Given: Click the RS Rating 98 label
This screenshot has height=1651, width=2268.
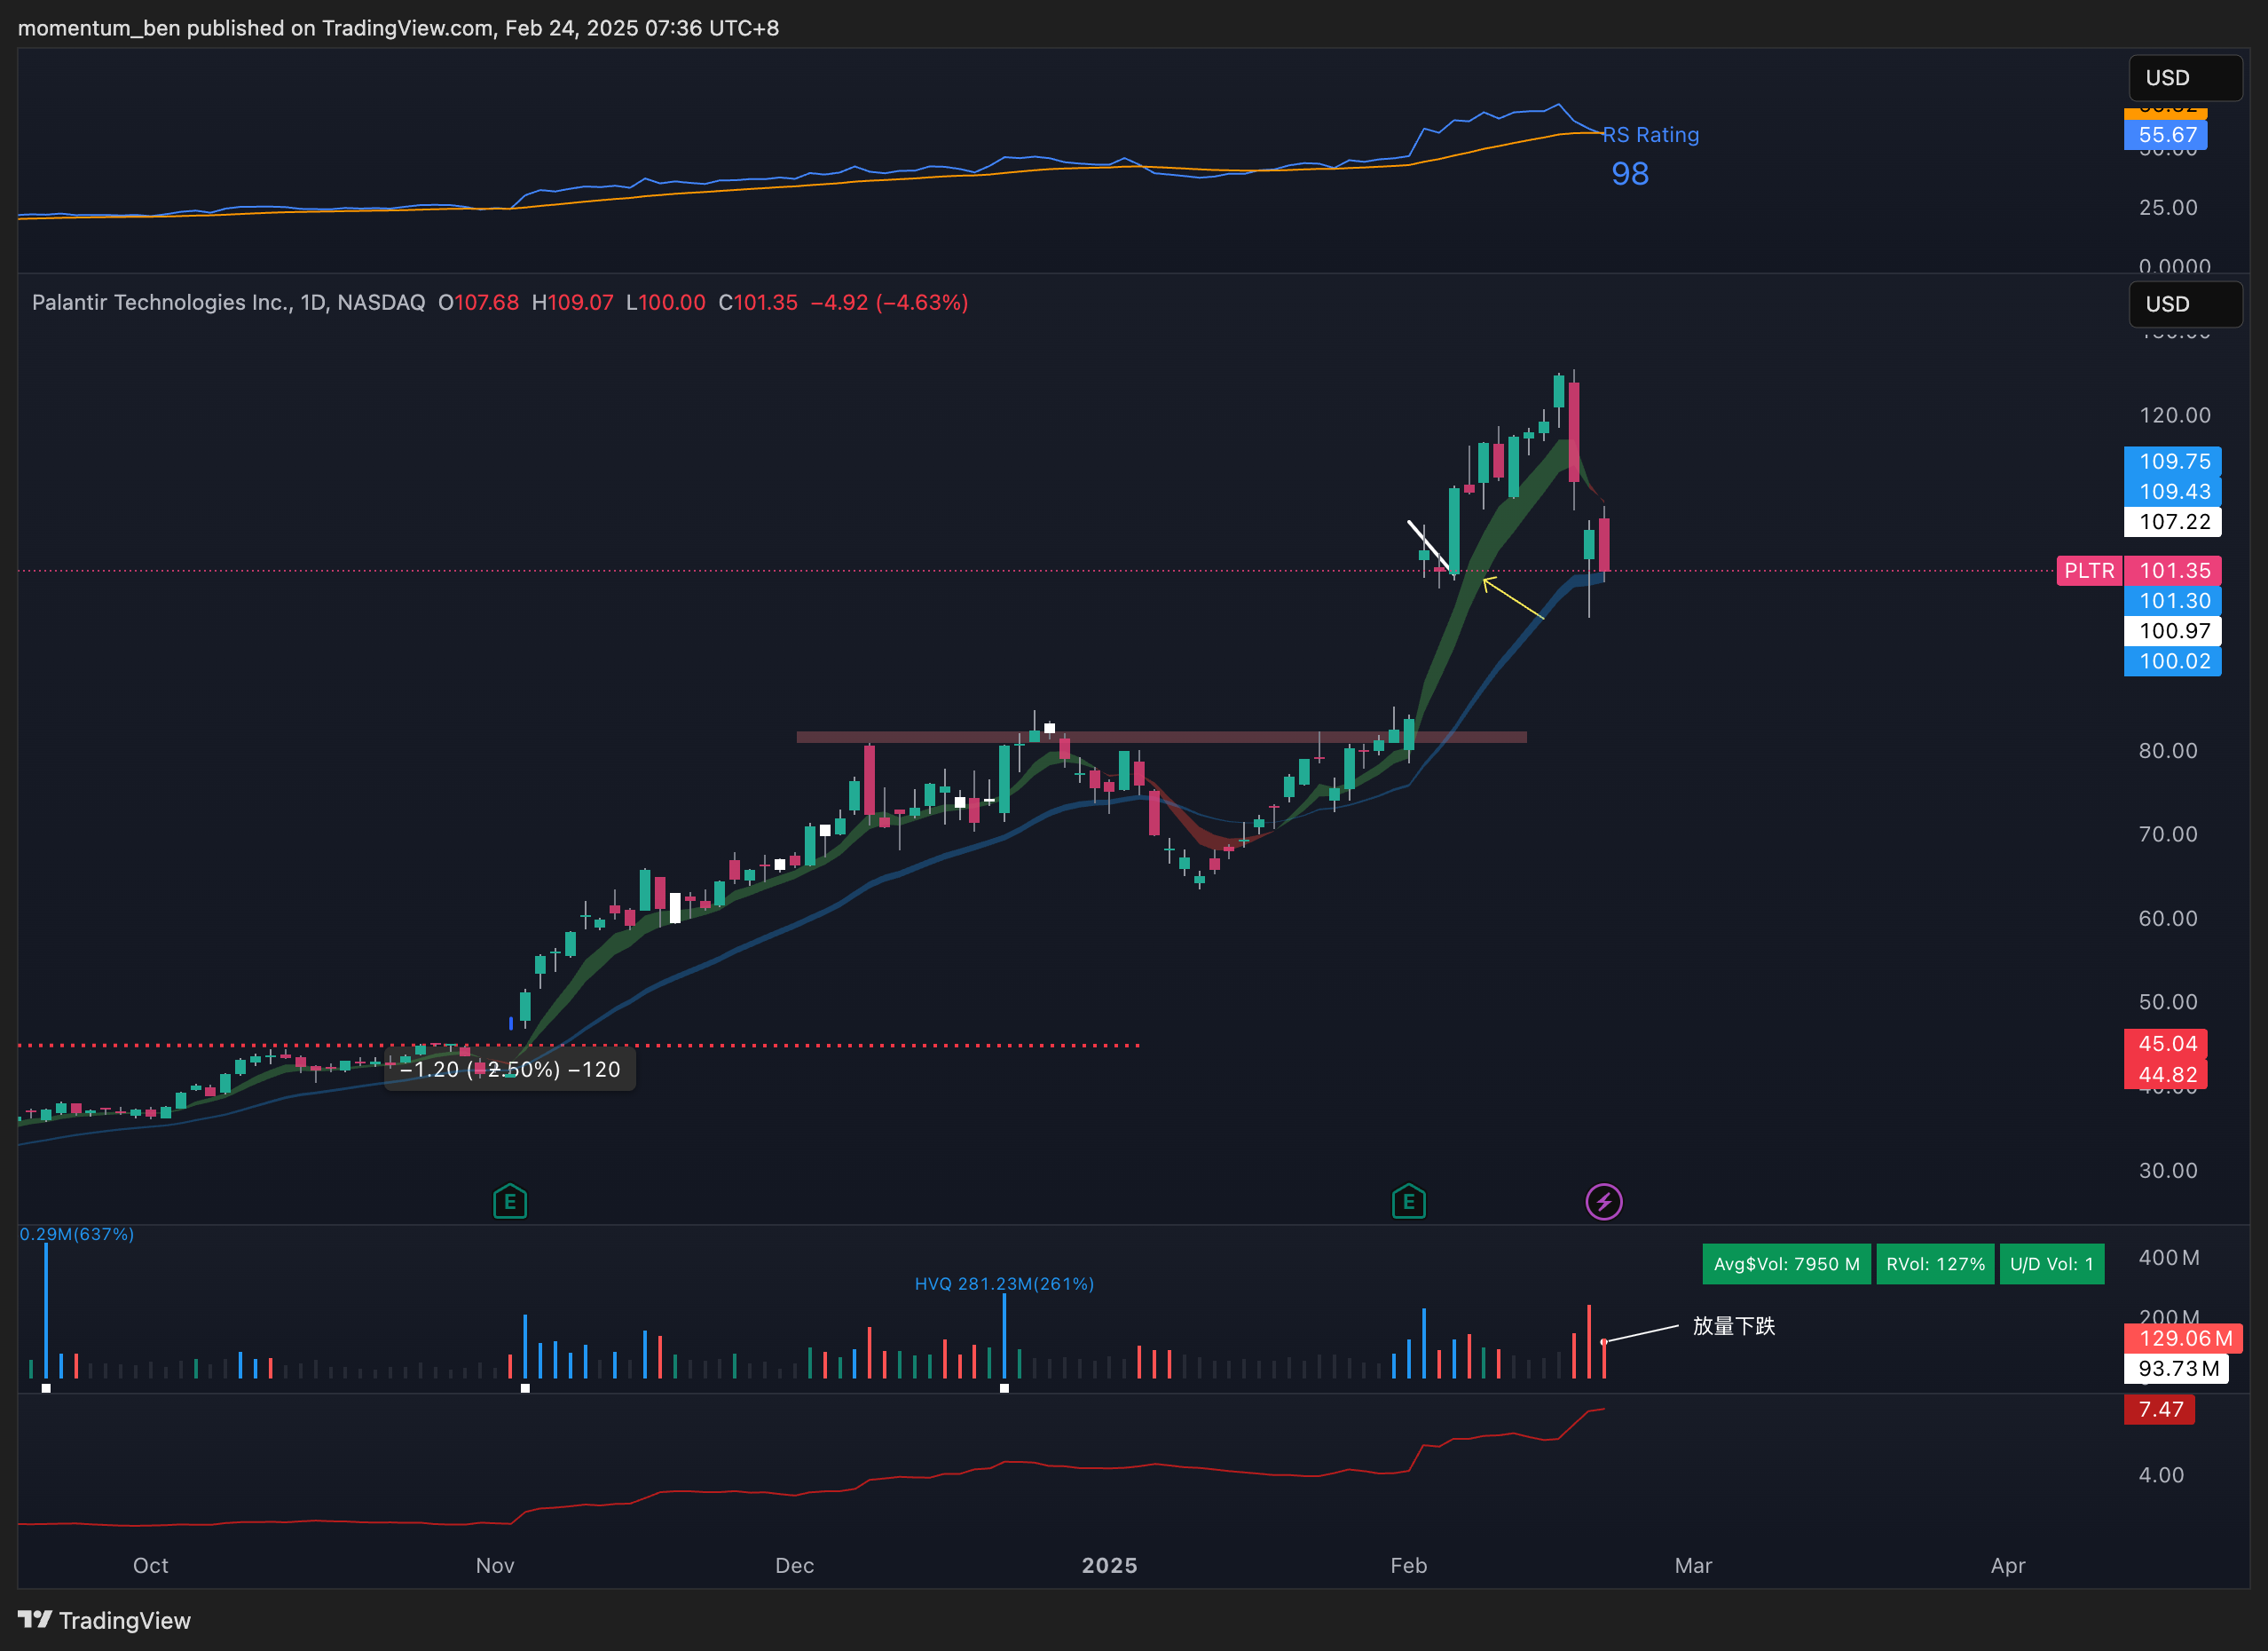Looking at the screenshot, I should coord(1630,173).
